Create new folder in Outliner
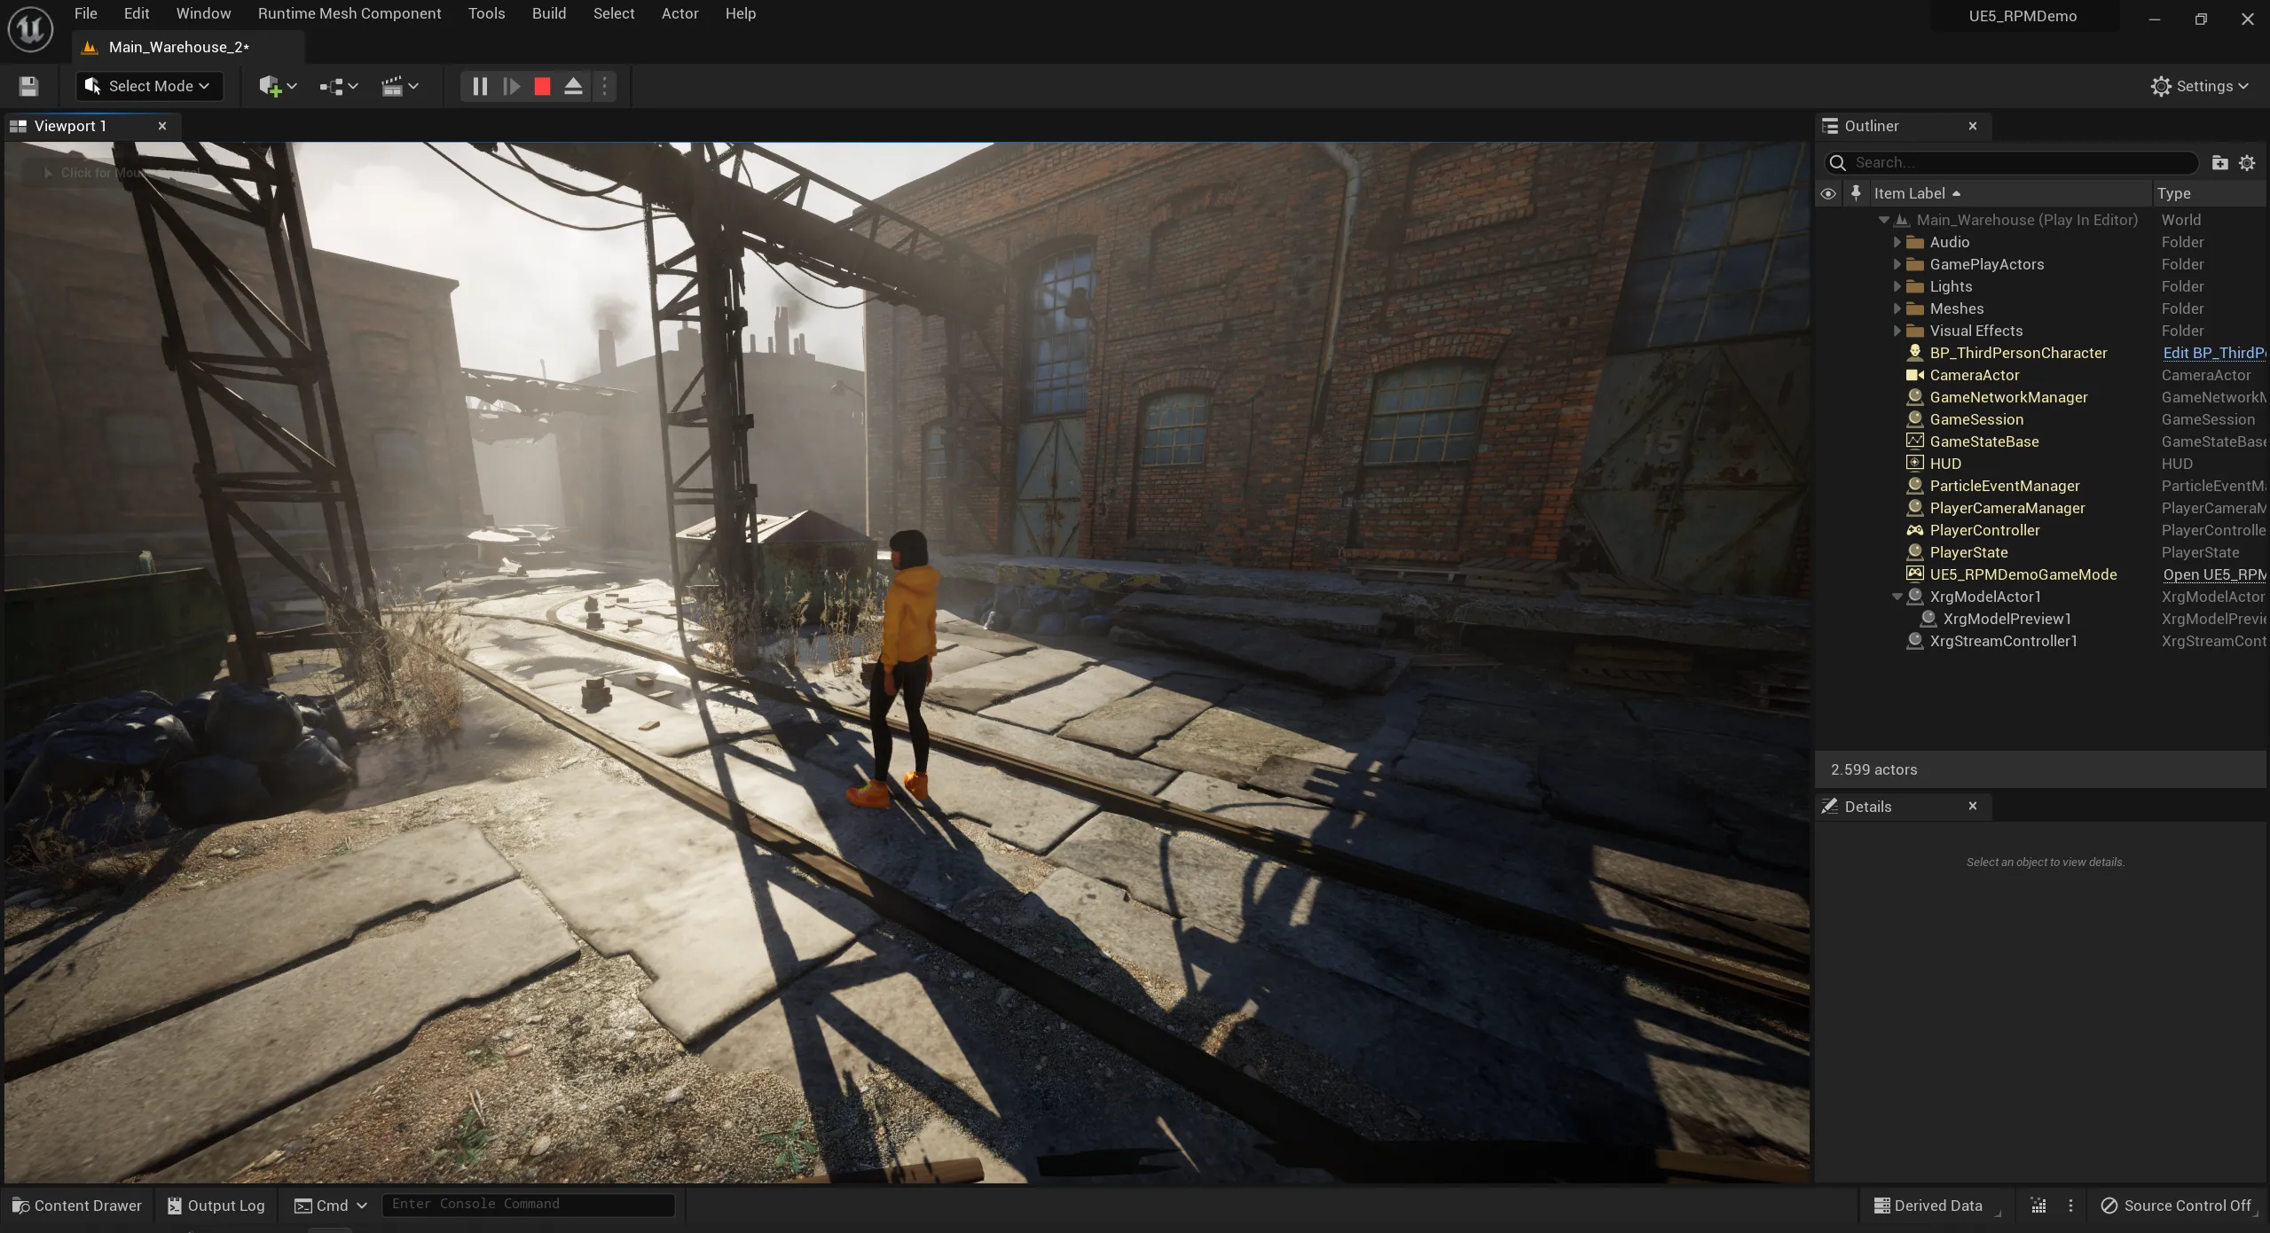The width and height of the screenshot is (2270, 1233). [x=2219, y=162]
